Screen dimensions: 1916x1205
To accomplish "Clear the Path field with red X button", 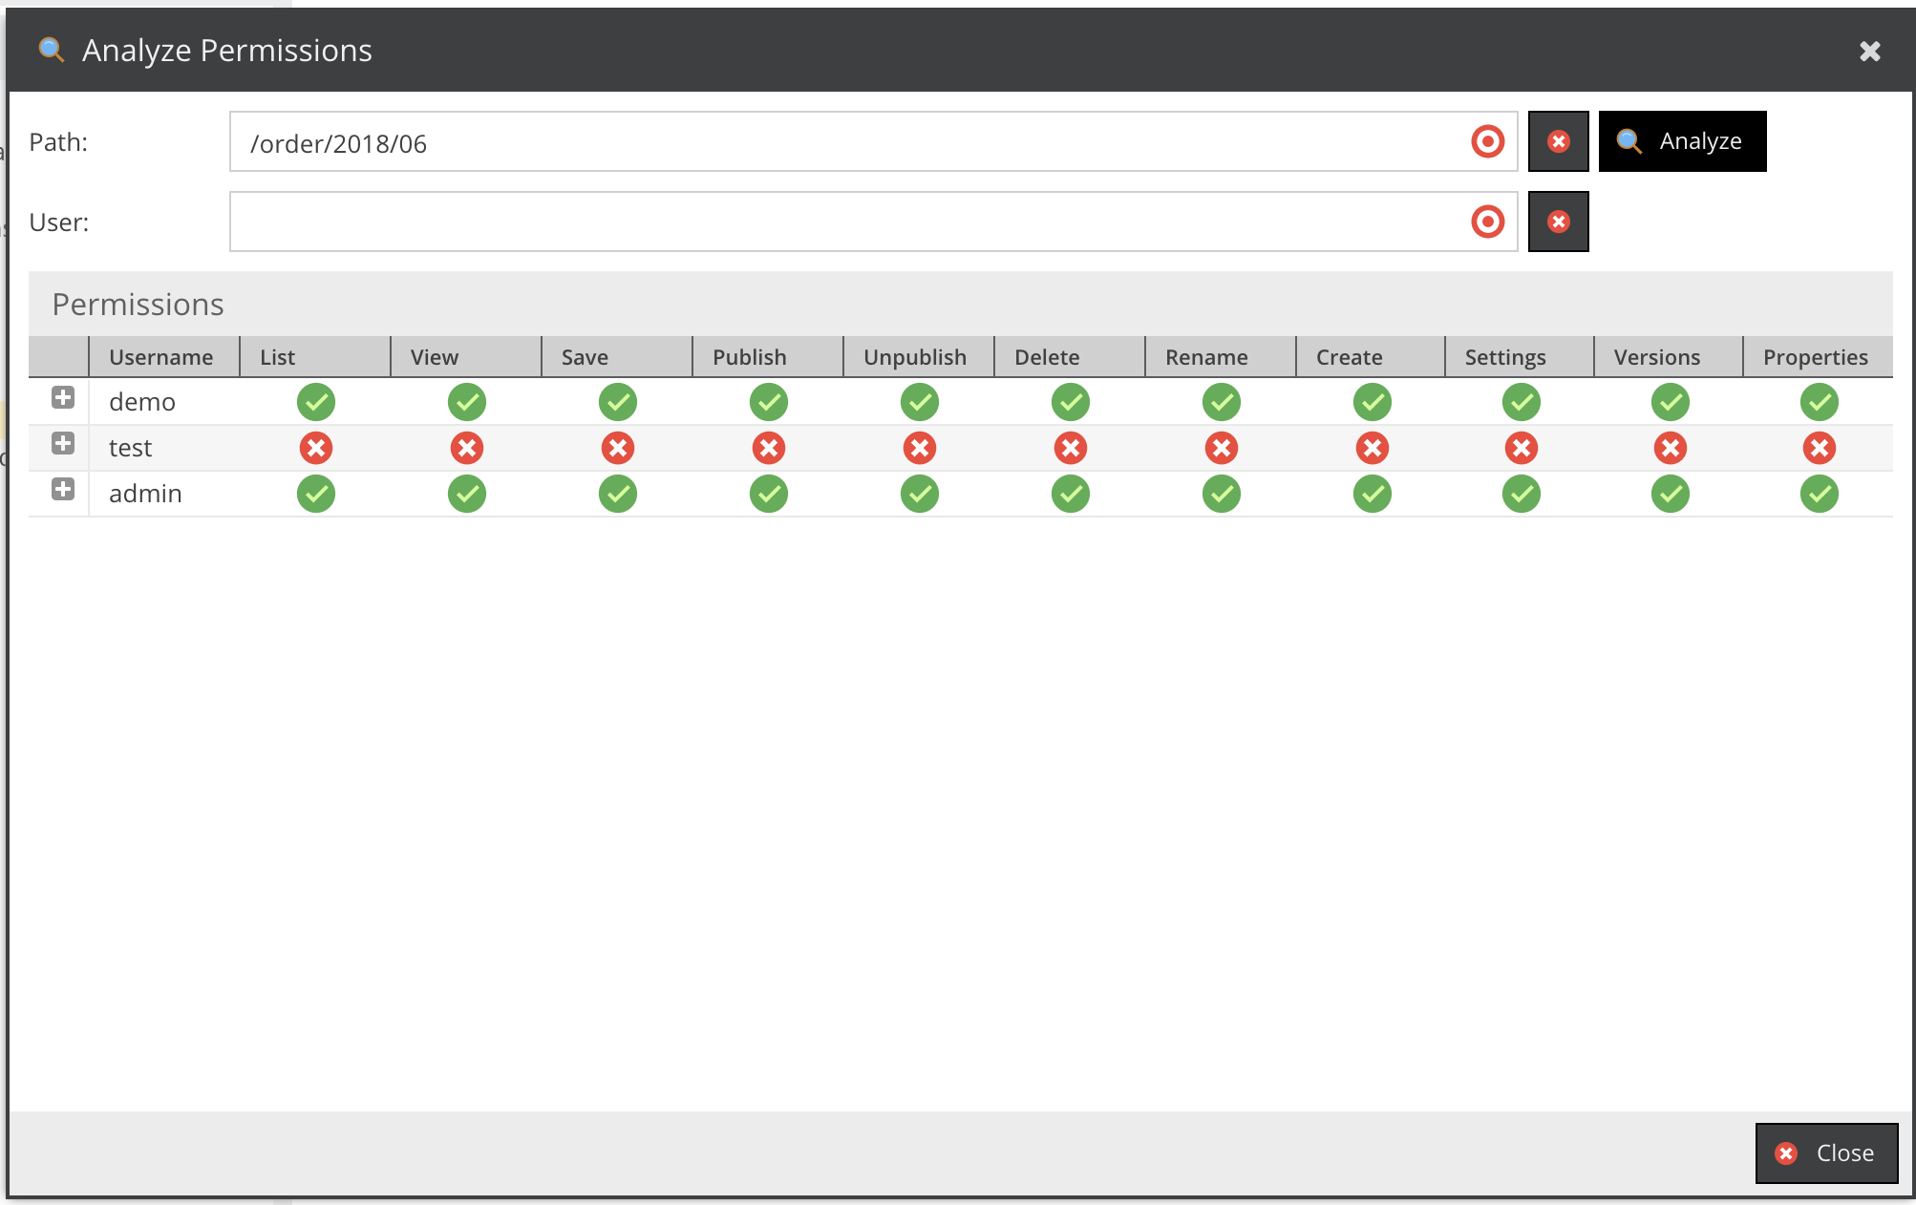I will coord(1558,141).
